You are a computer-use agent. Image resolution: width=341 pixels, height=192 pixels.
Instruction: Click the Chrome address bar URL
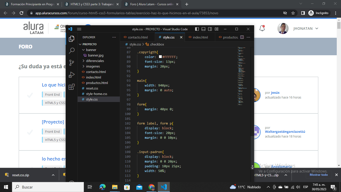pos(127,13)
